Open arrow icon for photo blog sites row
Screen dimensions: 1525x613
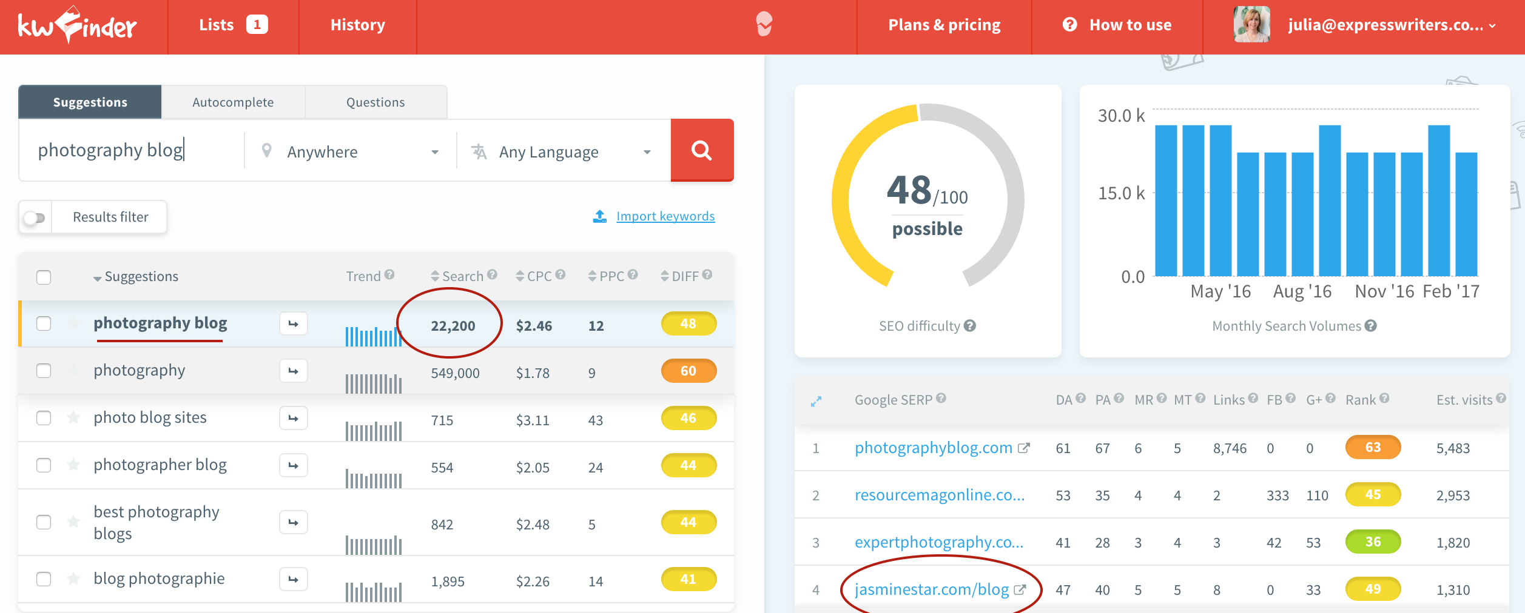coord(294,418)
